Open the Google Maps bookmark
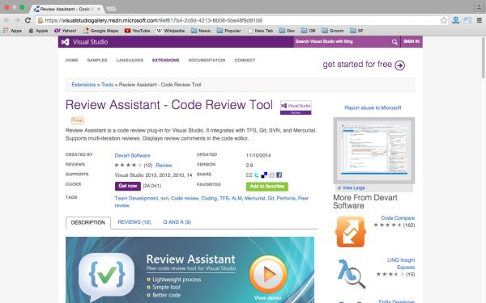This screenshot has height=303, width=486. pos(101,31)
